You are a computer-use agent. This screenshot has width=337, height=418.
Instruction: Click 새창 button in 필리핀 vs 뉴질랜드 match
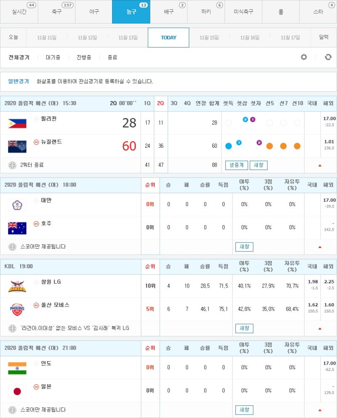(x=259, y=165)
